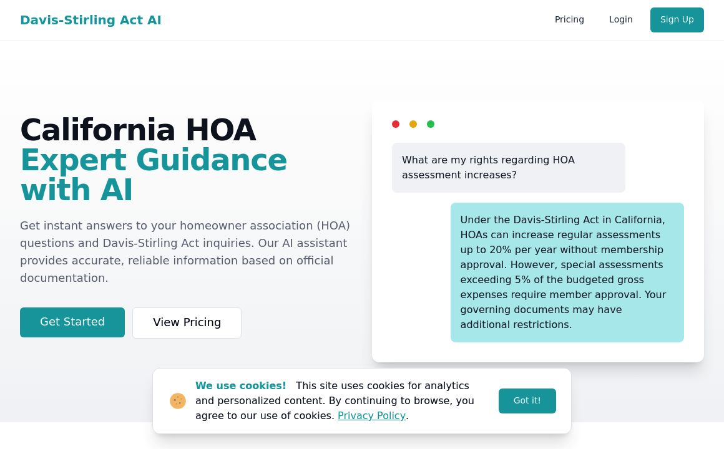Click the 'We use cookies!' bold text
Viewport: 724px width, 449px height.
(241, 385)
